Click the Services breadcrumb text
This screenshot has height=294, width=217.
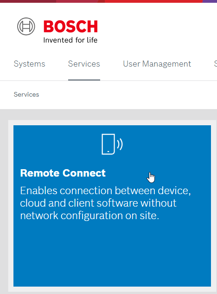(x=26, y=94)
